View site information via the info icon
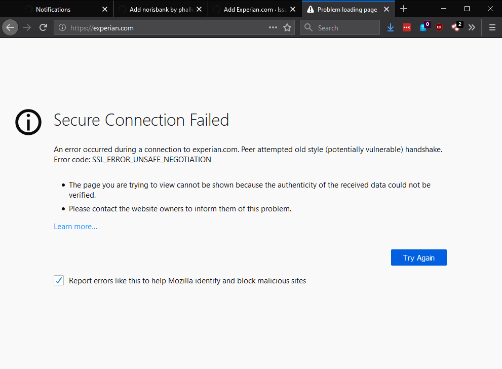This screenshot has height=369, width=502. tap(61, 27)
